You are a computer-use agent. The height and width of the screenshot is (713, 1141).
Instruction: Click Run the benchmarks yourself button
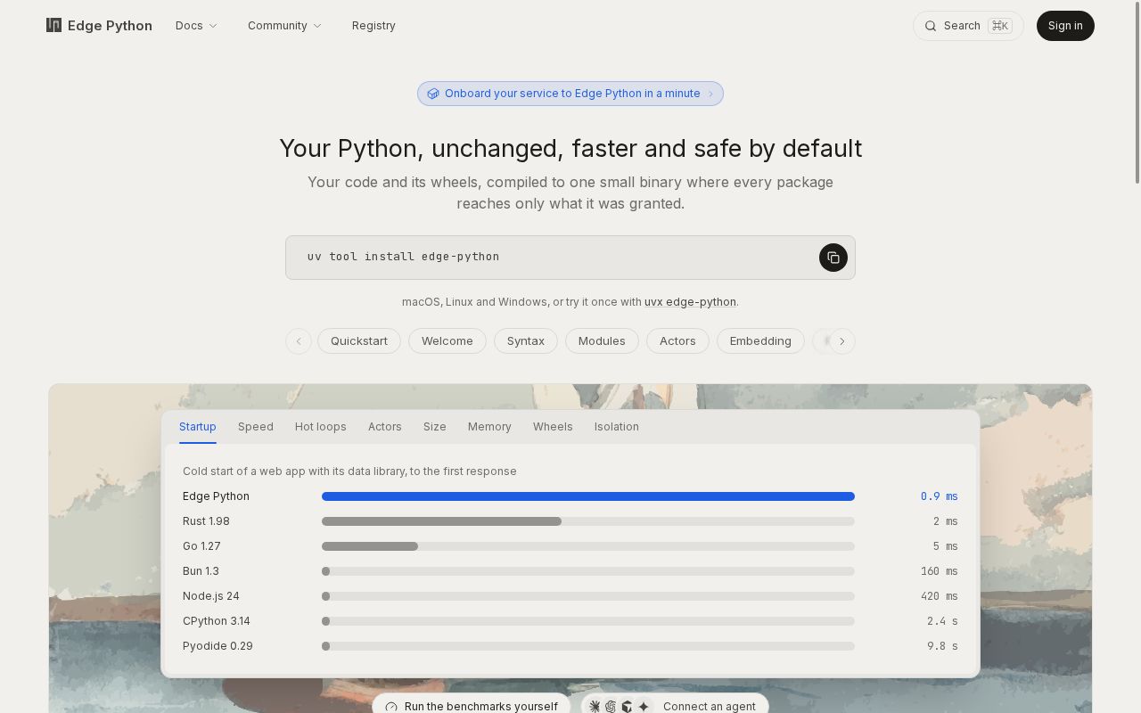pyautogui.click(x=472, y=704)
